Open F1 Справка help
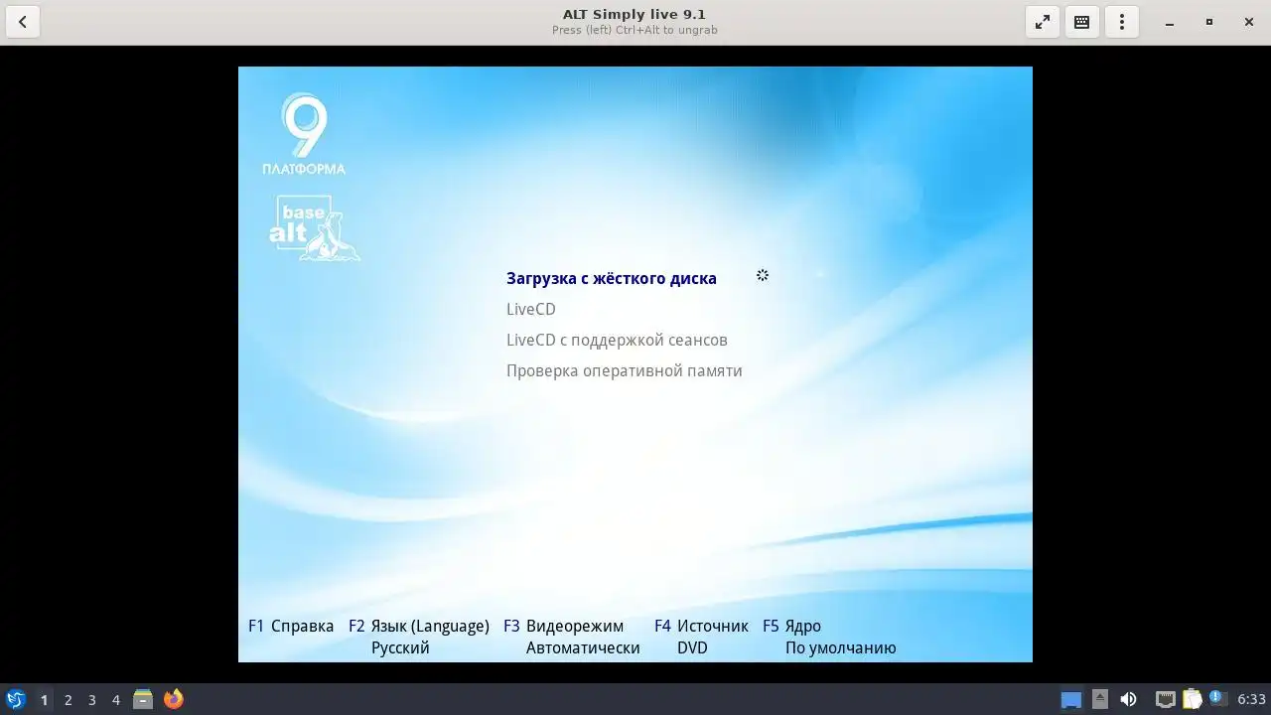Viewport: 1271px width, 715px height. coord(291,627)
